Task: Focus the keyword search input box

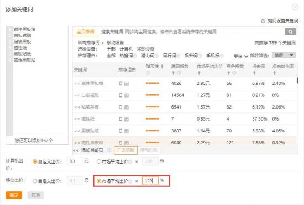Action: 205,31
